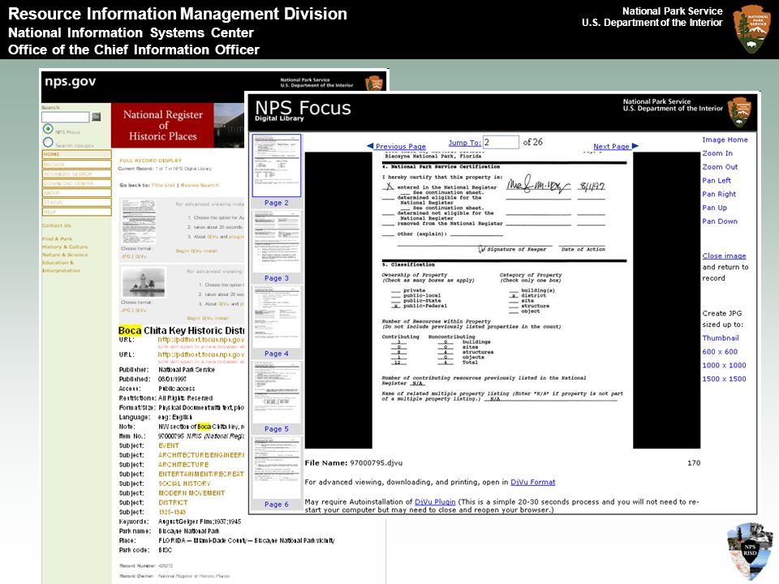Click the SOCIAL HISTORY subject link
The width and height of the screenshot is (779, 584).
point(184,483)
